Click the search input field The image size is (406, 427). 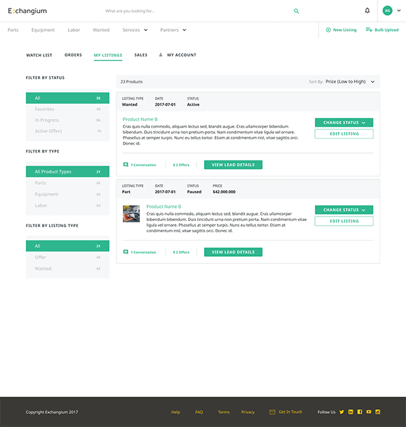point(197,11)
